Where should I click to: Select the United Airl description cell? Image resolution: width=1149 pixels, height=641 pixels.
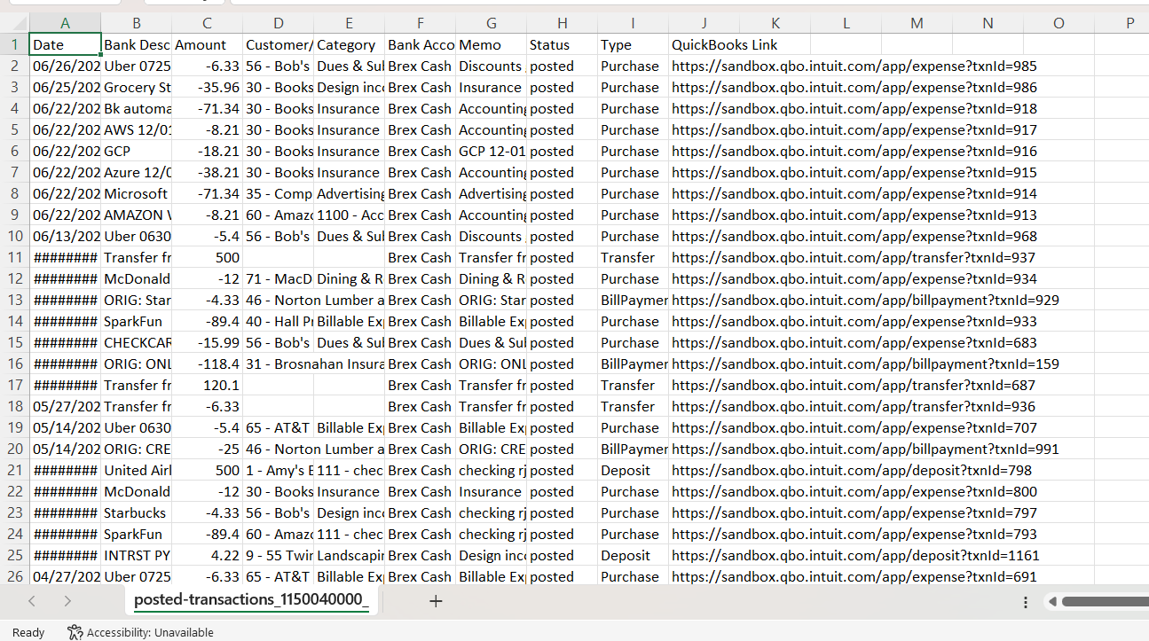coord(136,470)
